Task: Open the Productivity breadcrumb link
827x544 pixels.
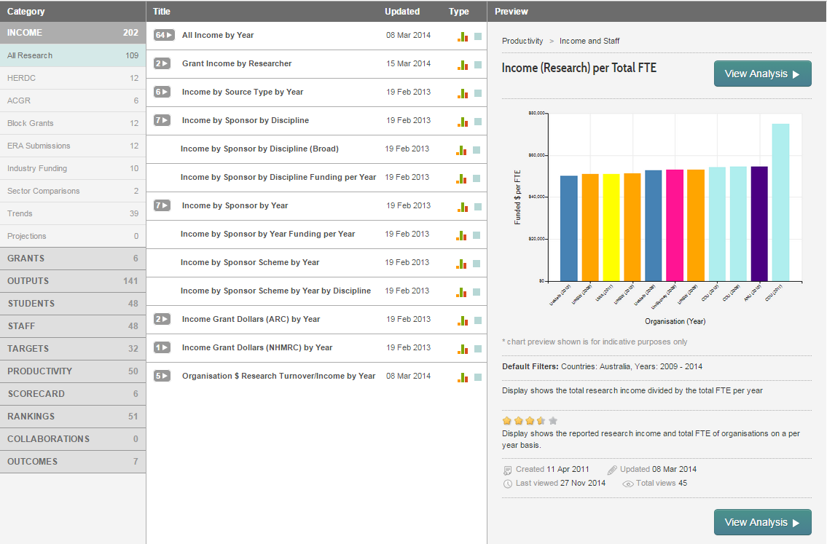Action: point(522,41)
